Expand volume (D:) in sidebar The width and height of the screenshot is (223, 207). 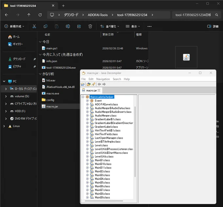coord(6,96)
